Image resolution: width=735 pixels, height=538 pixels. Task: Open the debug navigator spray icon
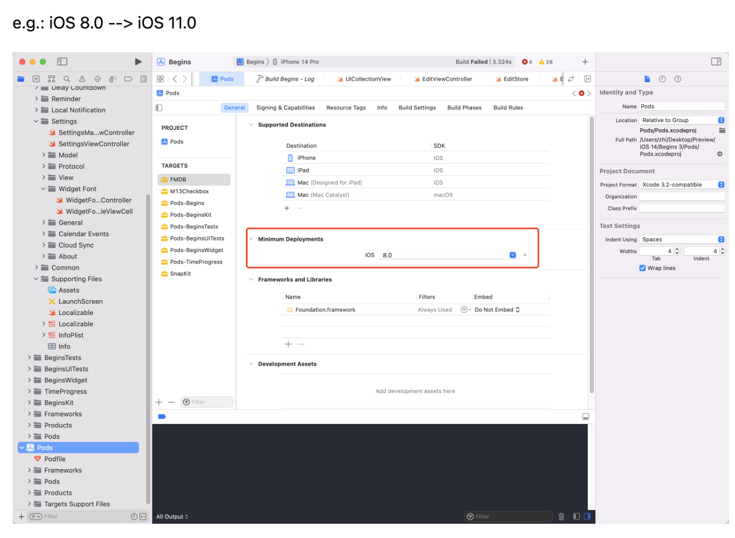(x=113, y=79)
